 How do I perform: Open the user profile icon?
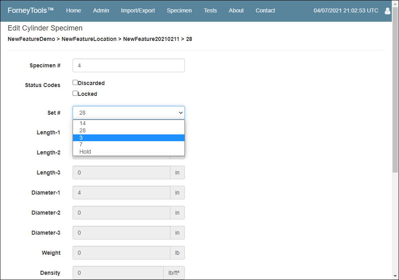pyautogui.click(x=387, y=11)
